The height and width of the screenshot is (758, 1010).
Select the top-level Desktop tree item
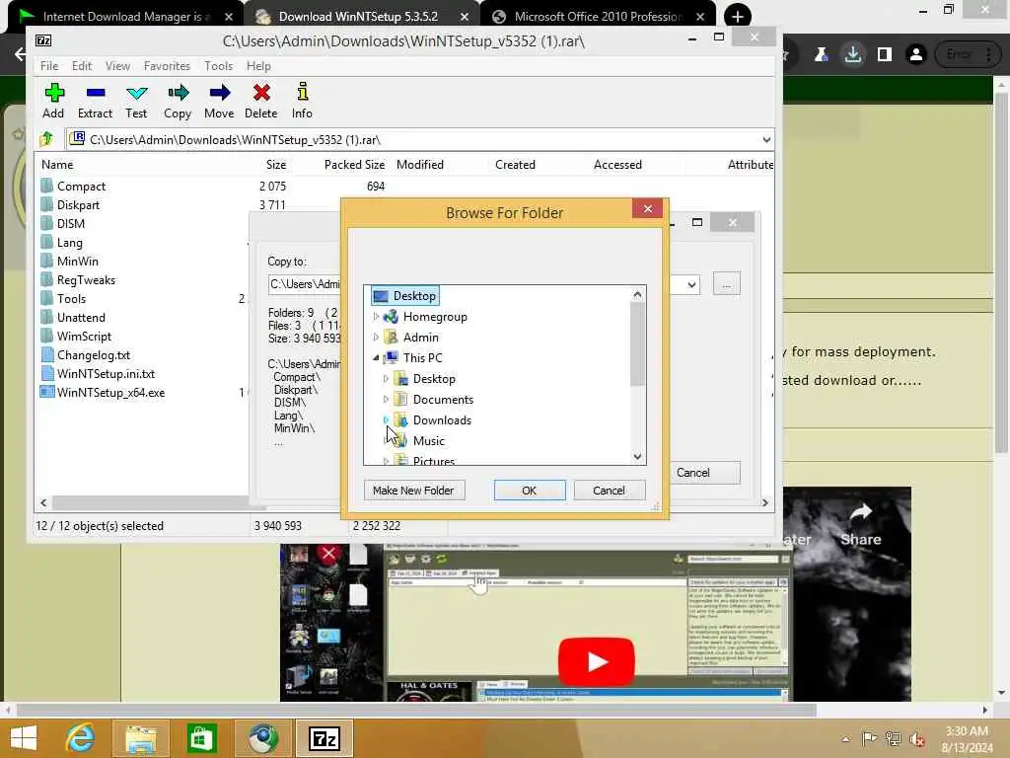click(405, 296)
